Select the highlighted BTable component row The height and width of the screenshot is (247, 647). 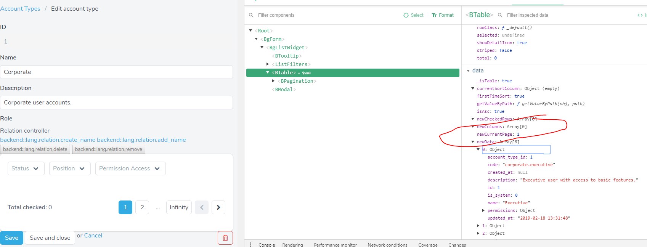353,73
